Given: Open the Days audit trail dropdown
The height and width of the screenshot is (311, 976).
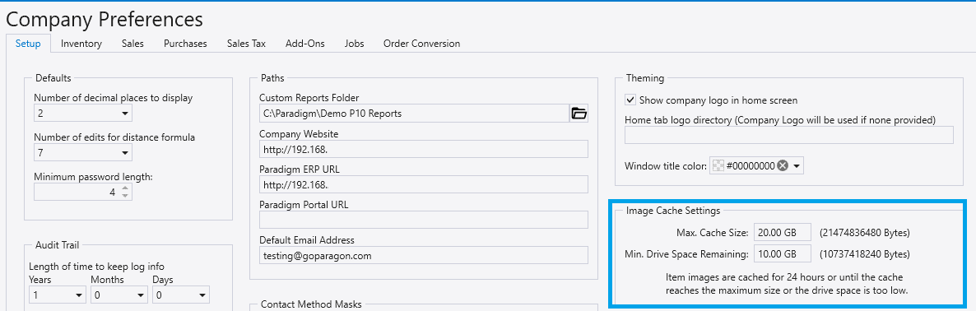Looking at the screenshot, I should pyautogui.click(x=180, y=295).
